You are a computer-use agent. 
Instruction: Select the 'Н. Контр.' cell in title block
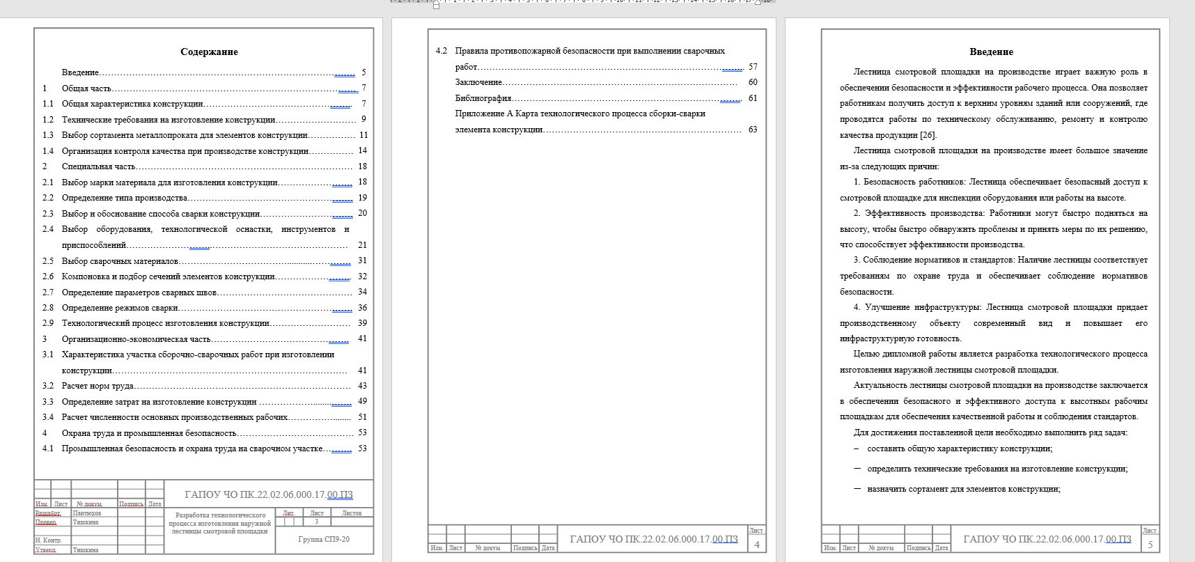[x=49, y=540]
